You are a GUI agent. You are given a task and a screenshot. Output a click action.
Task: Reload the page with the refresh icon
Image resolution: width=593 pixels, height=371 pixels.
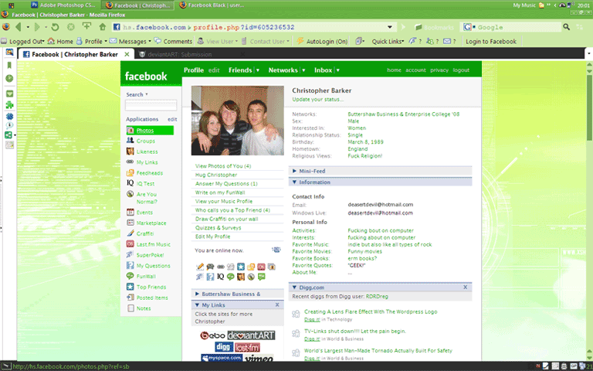55,27
